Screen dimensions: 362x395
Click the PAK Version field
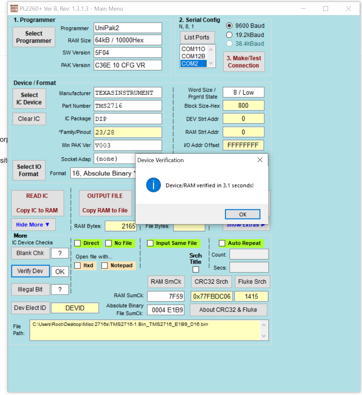(x=128, y=65)
